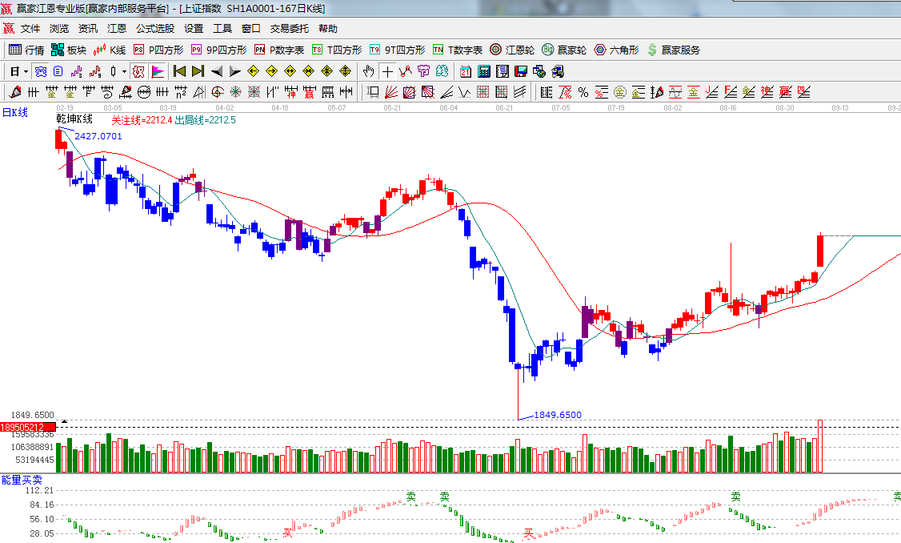Select the hand pan tool

point(368,71)
